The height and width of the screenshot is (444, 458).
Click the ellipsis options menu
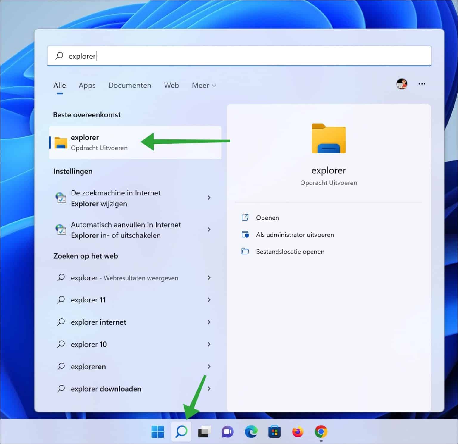[422, 84]
